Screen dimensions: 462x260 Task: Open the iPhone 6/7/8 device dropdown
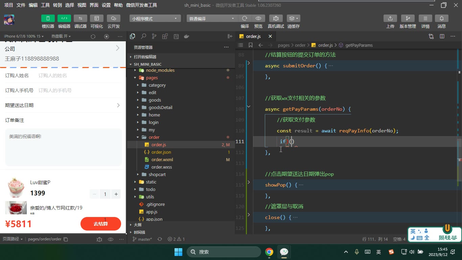tap(24, 36)
